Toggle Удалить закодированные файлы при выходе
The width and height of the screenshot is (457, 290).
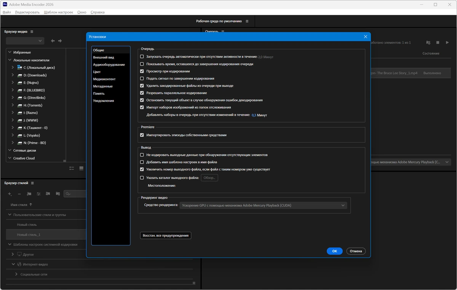click(142, 86)
